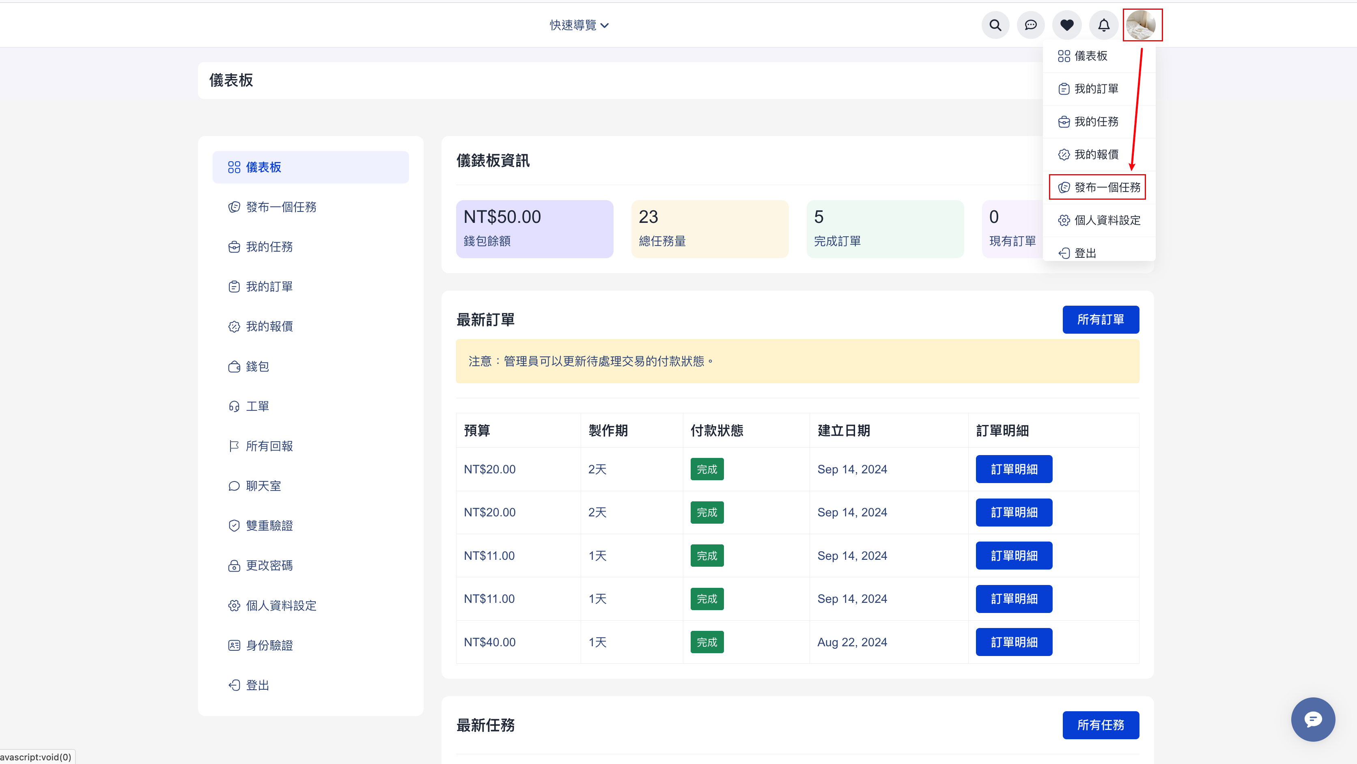
Task: Click the user avatar thumbnail
Action: coord(1141,25)
